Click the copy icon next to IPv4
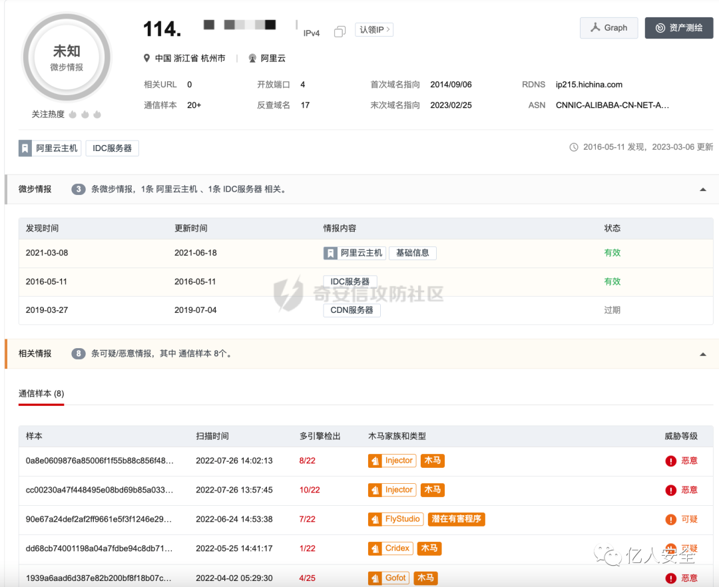Screen dimensions: 719x587 point(340,30)
